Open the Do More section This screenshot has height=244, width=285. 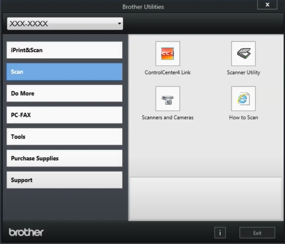[x=65, y=93]
